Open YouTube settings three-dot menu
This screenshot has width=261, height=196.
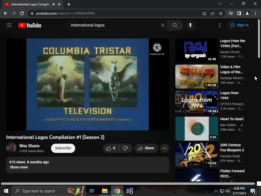click(220, 25)
